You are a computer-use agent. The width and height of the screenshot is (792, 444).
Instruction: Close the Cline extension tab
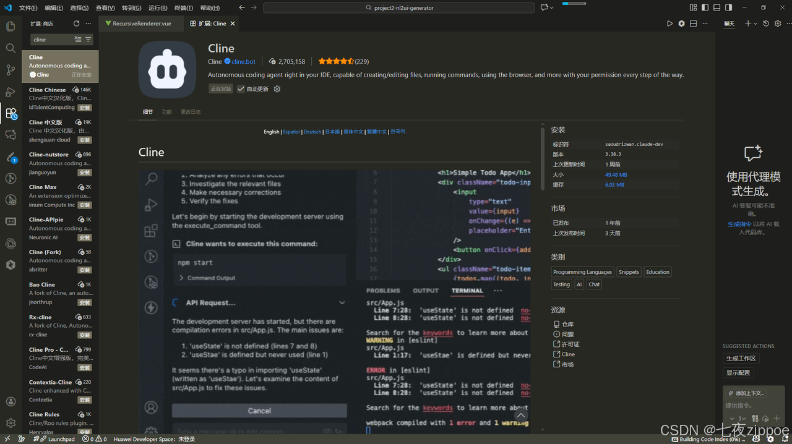click(x=233, y=23)
